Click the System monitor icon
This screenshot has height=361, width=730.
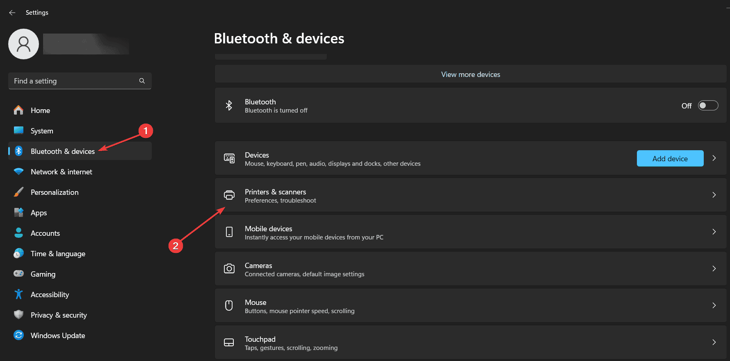click(18, 131)
